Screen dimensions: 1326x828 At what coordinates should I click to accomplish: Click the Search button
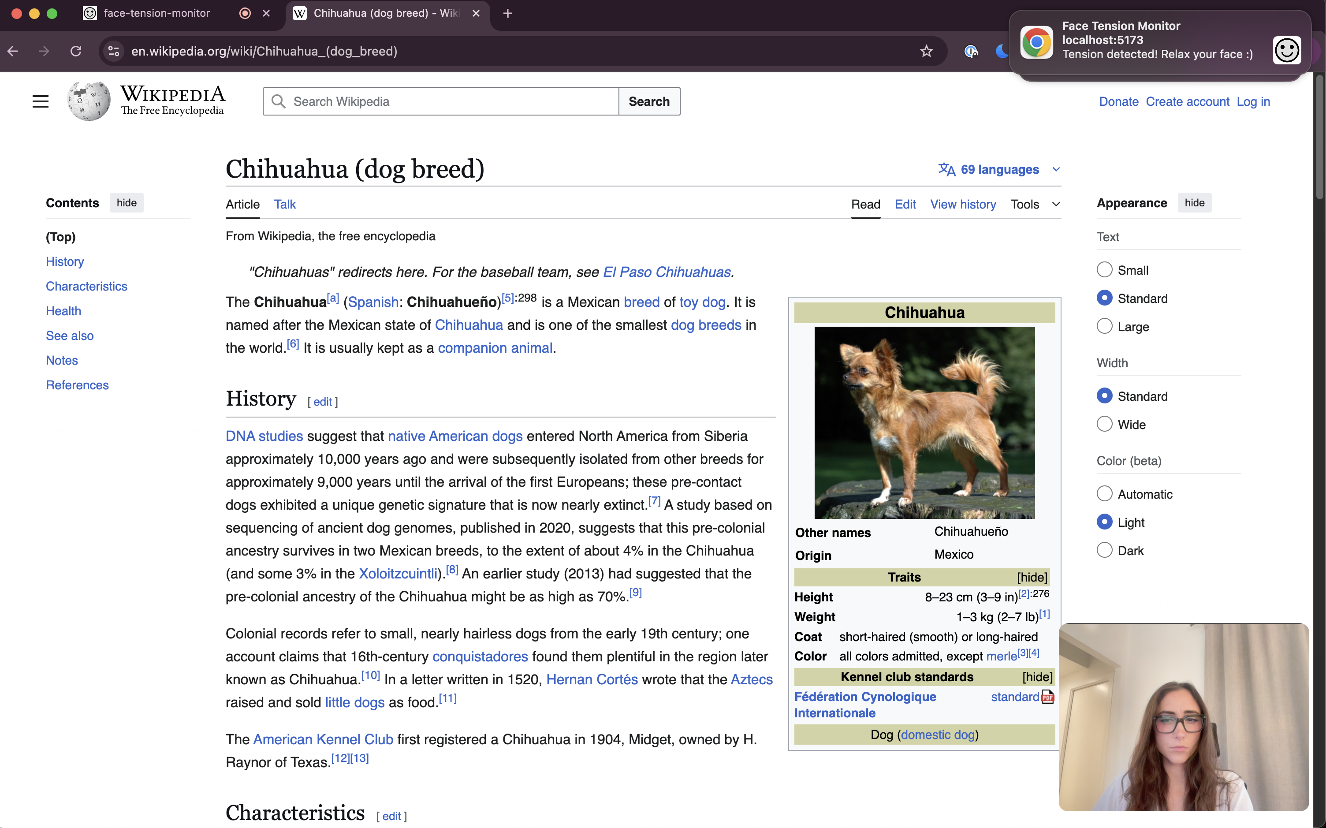(649, 101)
